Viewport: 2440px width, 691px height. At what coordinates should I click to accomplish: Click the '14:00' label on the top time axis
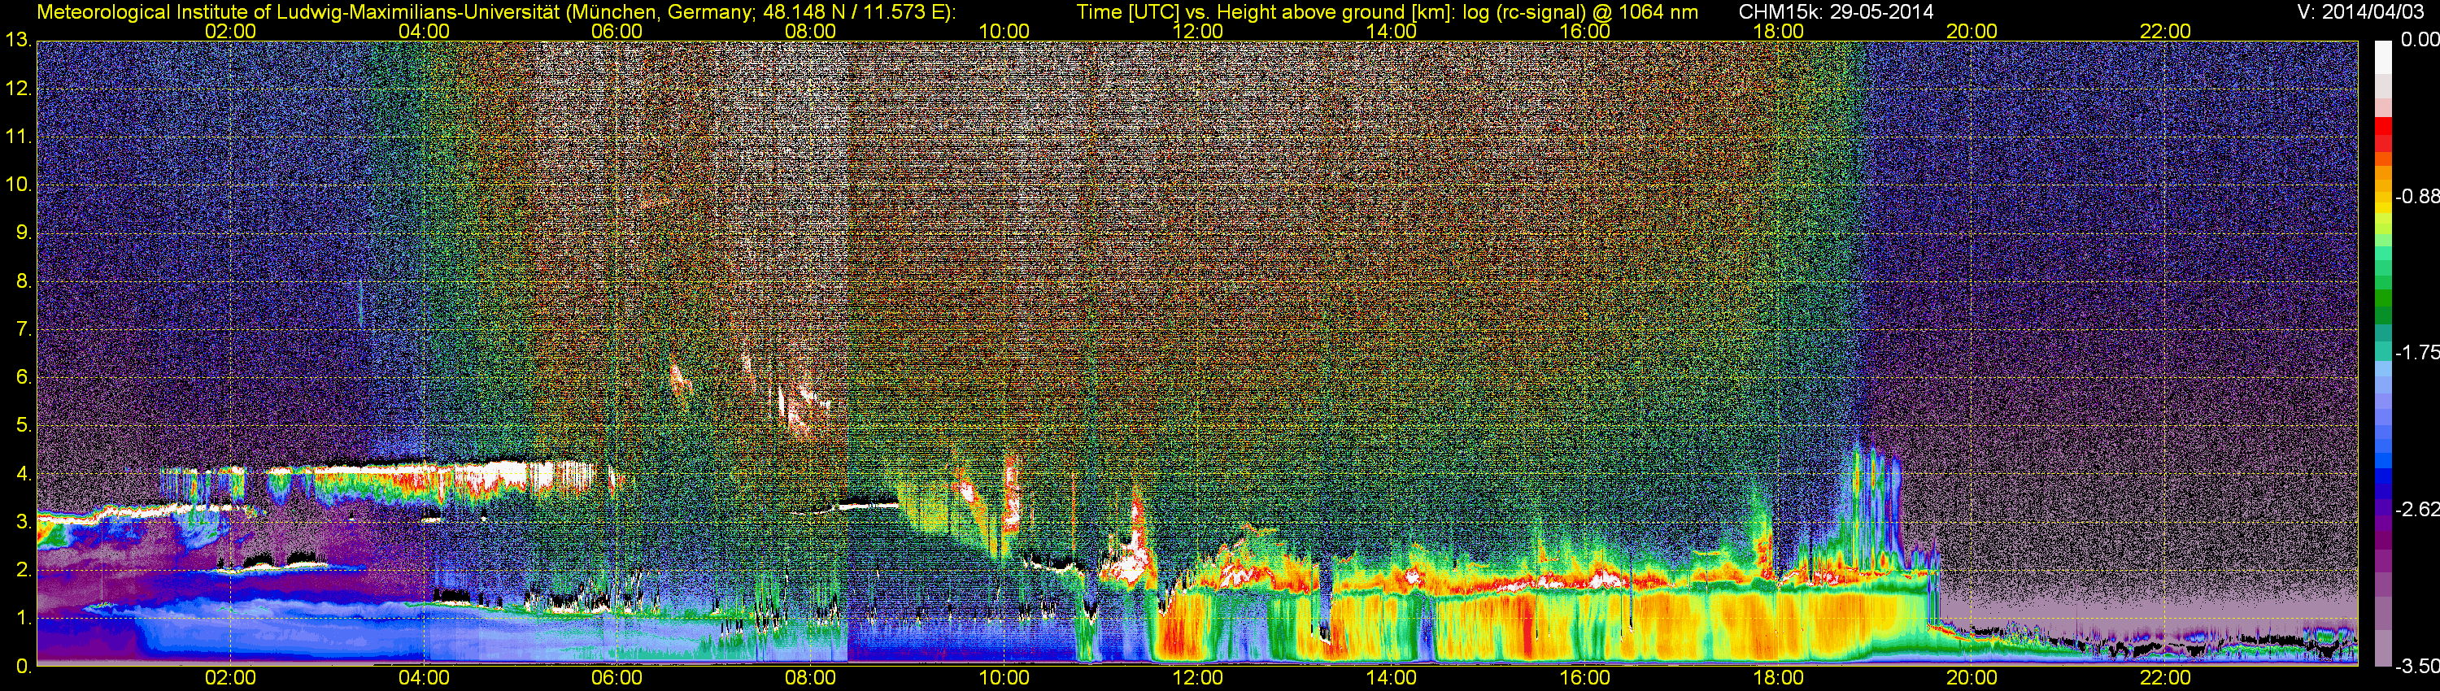pyautogui.click(x=1392, y=31)
